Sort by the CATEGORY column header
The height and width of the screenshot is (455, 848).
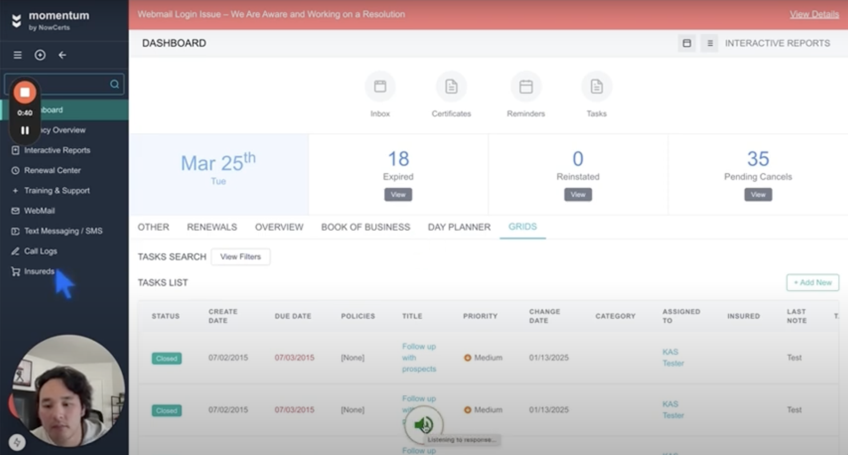(x=615, y=316)
